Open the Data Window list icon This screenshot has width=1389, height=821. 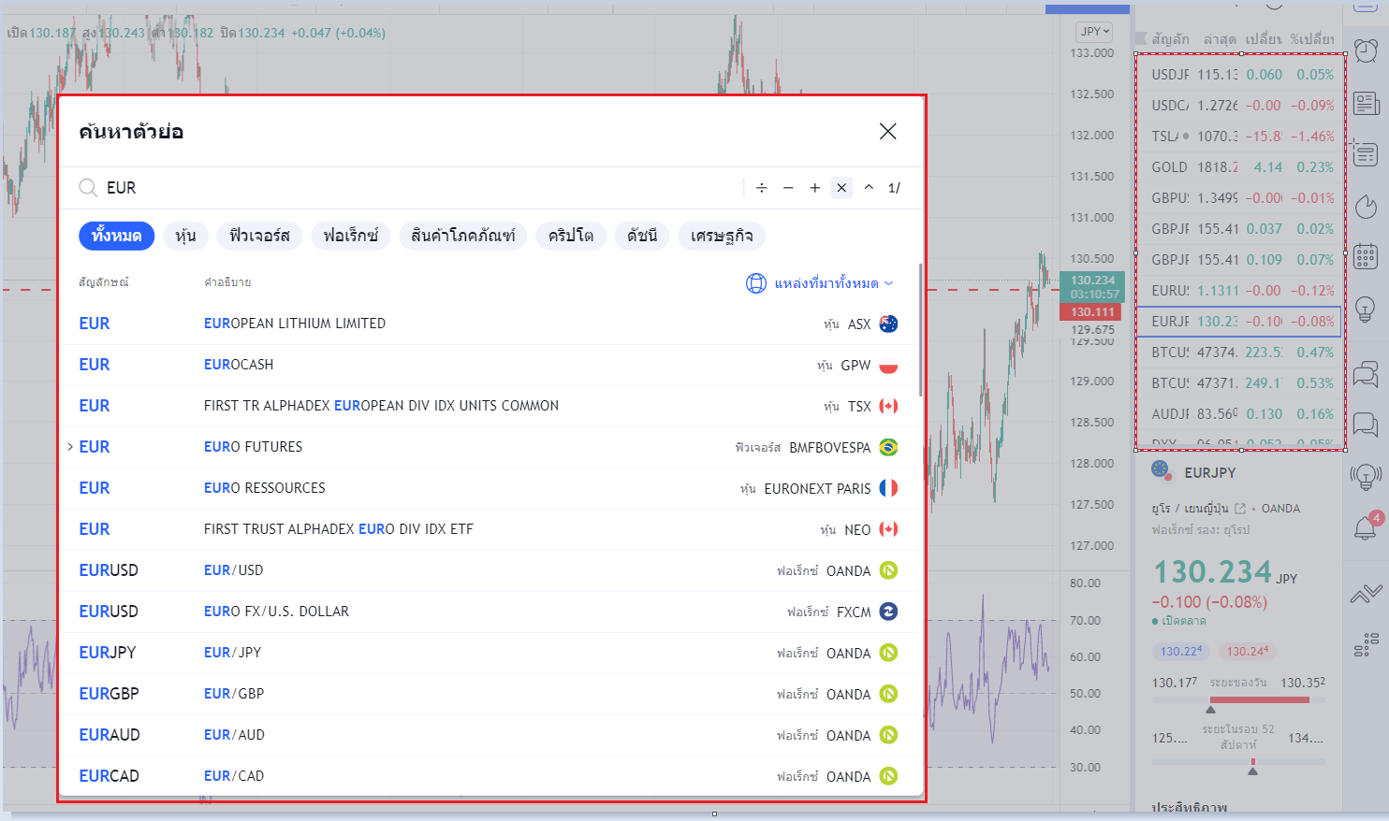(1366, 153)
